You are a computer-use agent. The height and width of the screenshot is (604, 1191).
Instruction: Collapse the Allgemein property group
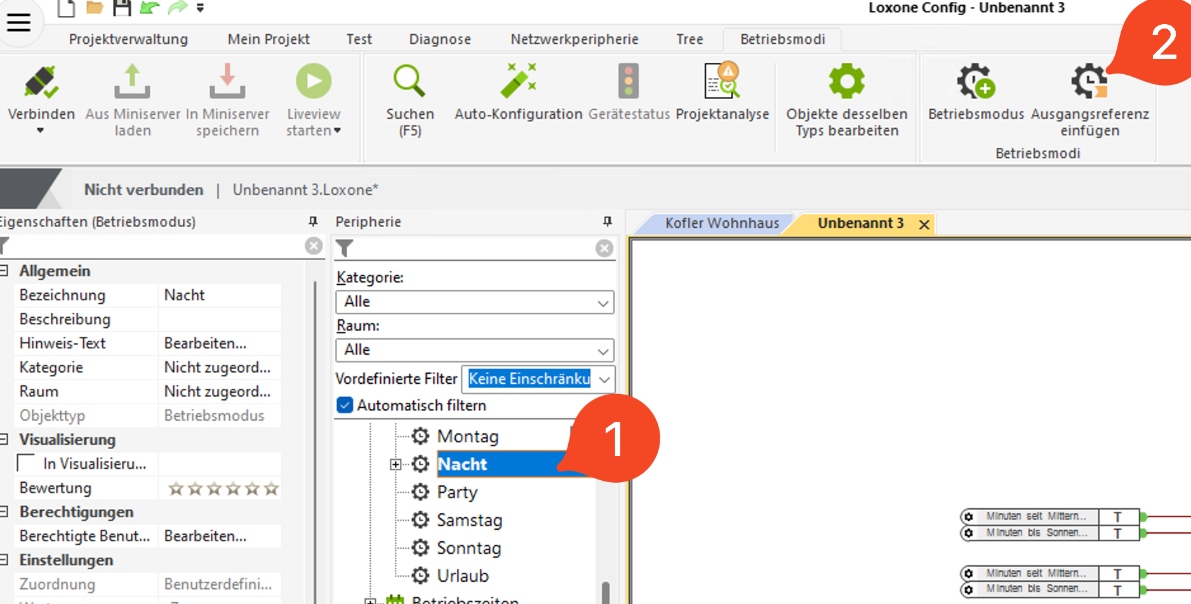tap(4, 271)
